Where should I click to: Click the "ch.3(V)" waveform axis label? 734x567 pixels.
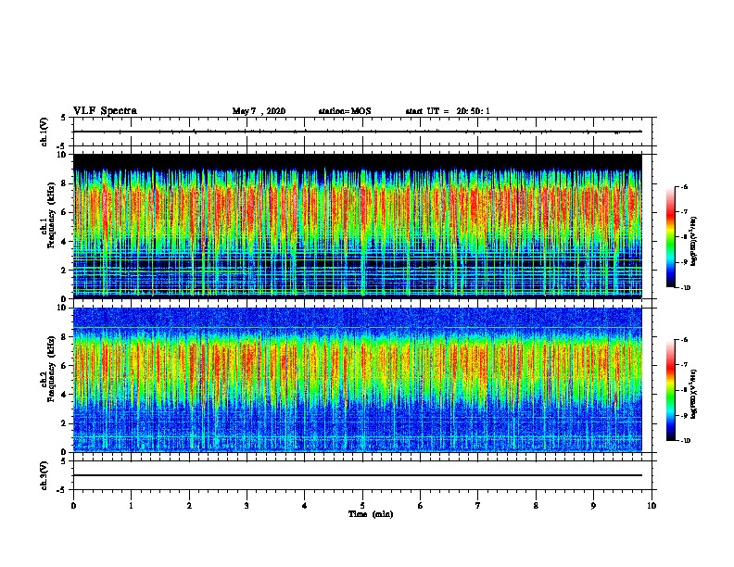44,475
